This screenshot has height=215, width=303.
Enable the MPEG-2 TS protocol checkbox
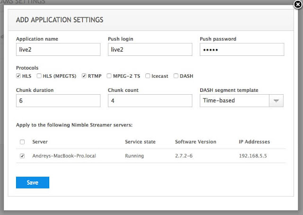click(x=109, y=76)
